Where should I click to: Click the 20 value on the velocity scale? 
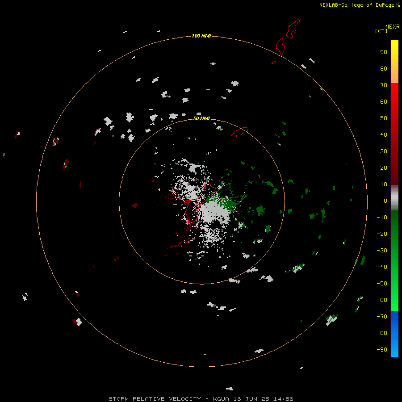[384, 168]
